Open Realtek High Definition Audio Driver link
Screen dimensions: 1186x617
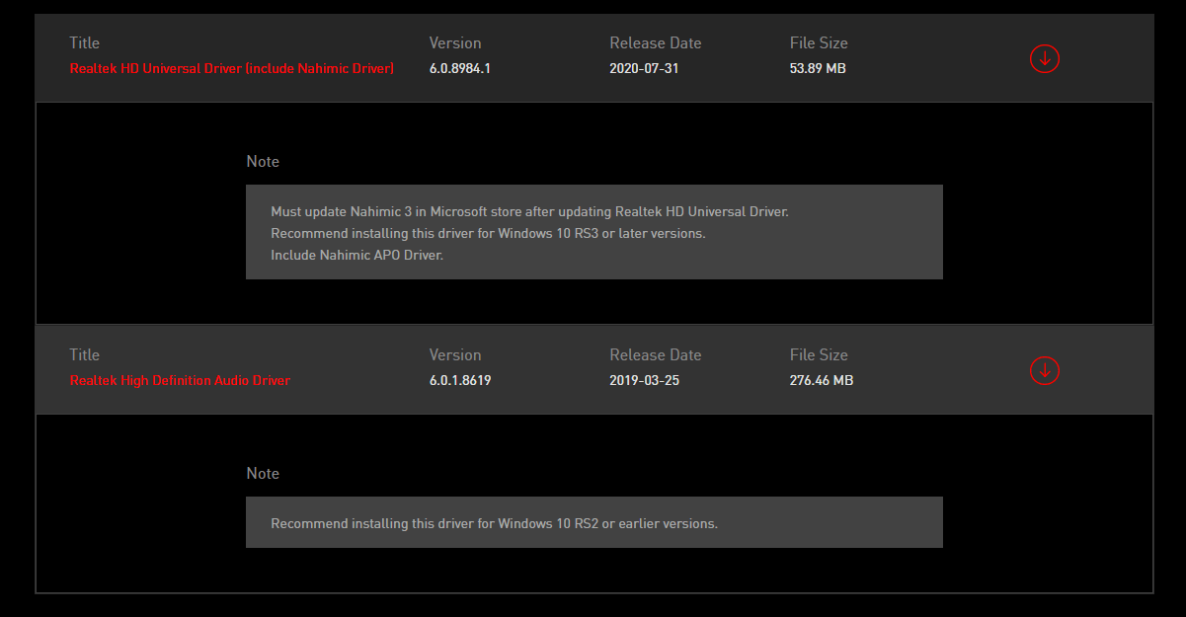click(x=180, y=380)
